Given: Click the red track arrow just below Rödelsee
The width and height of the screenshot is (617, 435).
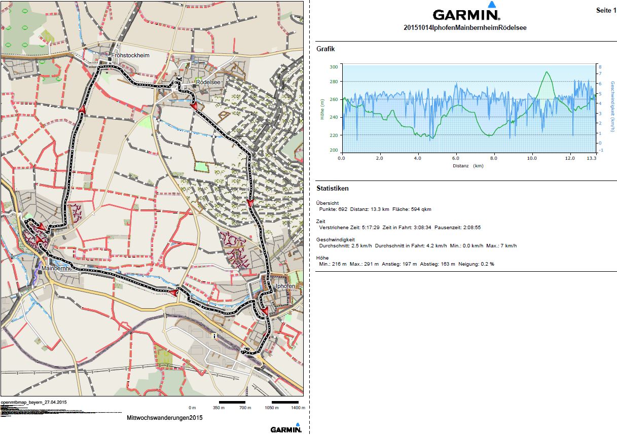Looking at the screenshot, I should [193, 104].
